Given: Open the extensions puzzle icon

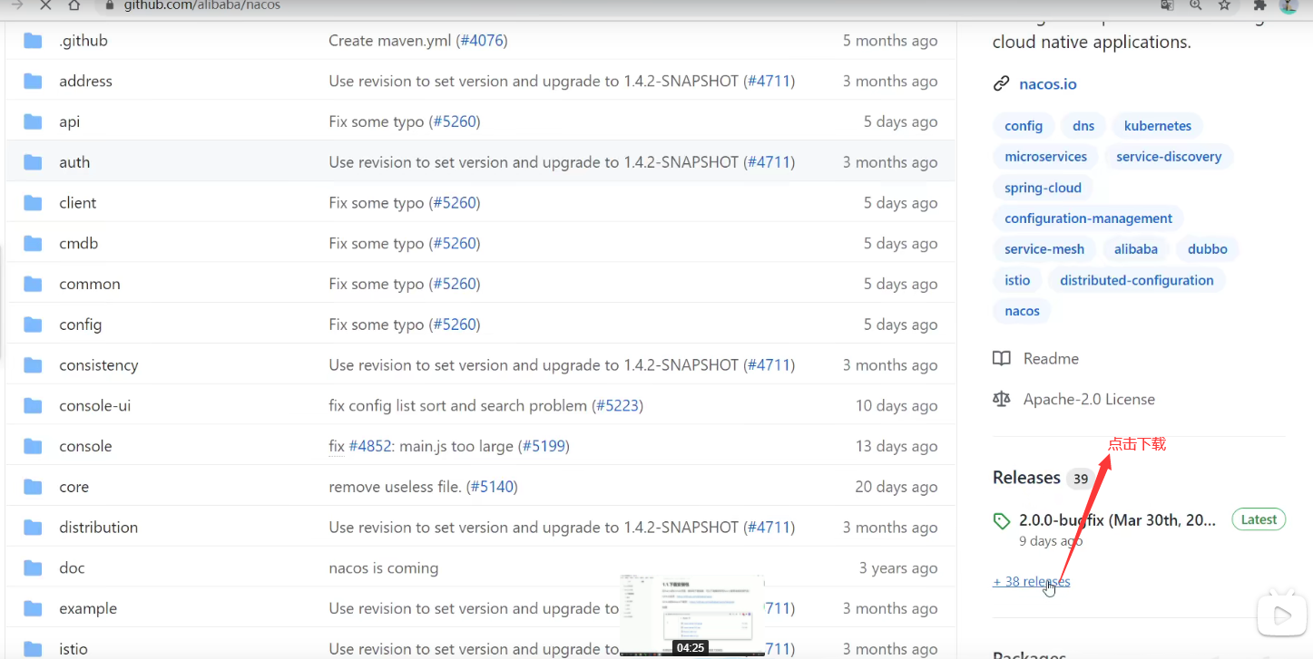Looking at the screenshot, I should coord(1261,5).
